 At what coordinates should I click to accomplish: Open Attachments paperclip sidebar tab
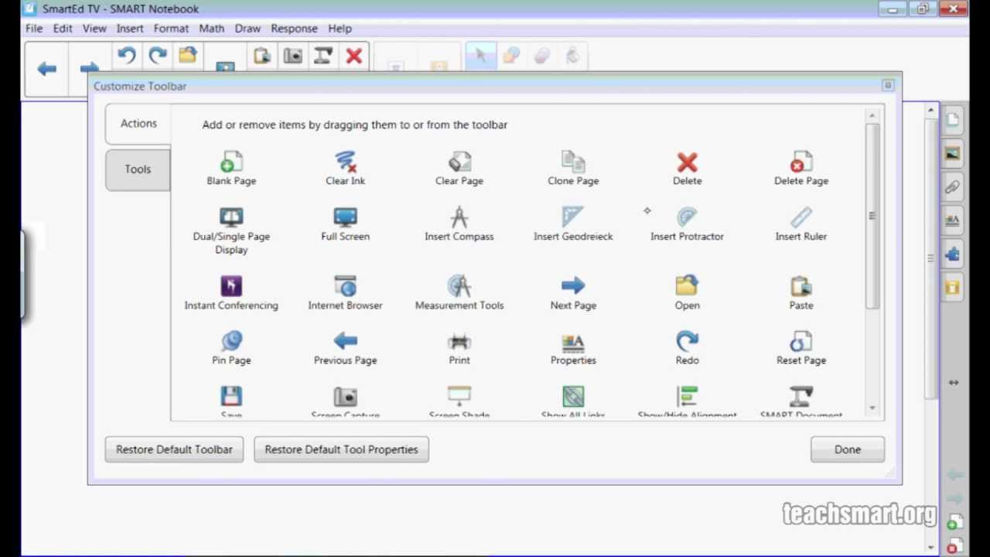click(x=952, y=187)
